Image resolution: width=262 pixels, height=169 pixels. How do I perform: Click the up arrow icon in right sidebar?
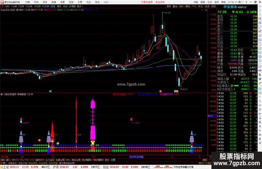pyautogui.click(x=260, y=10)
